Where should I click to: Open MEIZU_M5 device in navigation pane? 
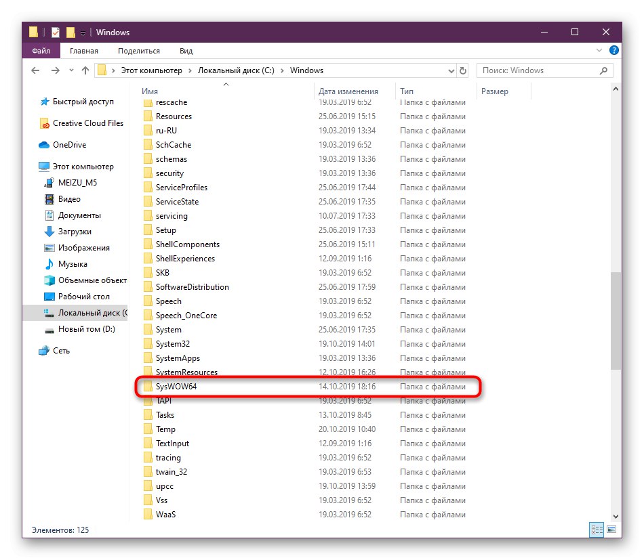(x=77, y=183)
